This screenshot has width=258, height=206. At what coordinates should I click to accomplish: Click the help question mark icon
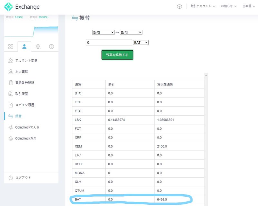pos(52,46)
